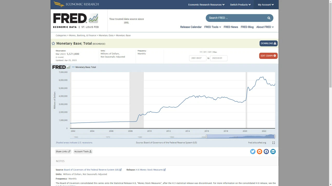The image size is (332, 186).
Task: Open the FRED Economic Data logo
Action: (76, 21)
